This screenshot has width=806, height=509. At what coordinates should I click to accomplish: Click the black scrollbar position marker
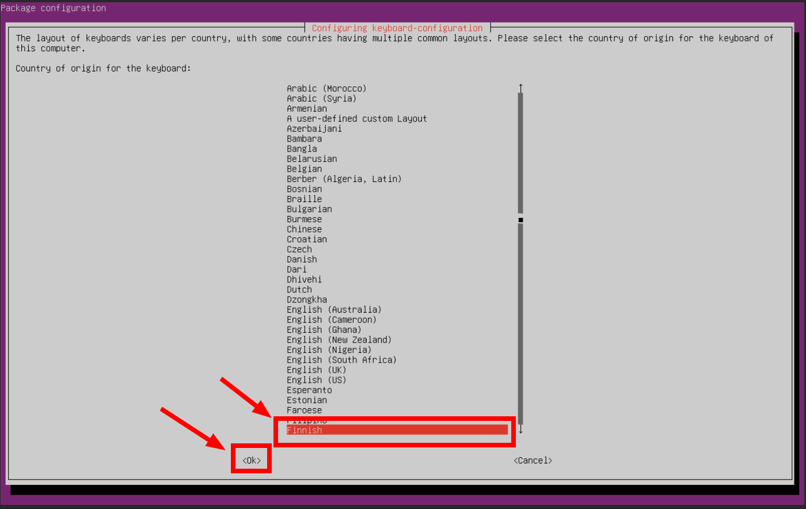(520, 220)
